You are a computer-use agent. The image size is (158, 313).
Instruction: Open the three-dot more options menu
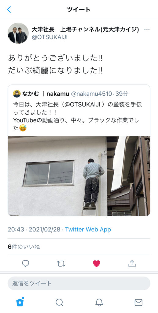pos(147,29)
